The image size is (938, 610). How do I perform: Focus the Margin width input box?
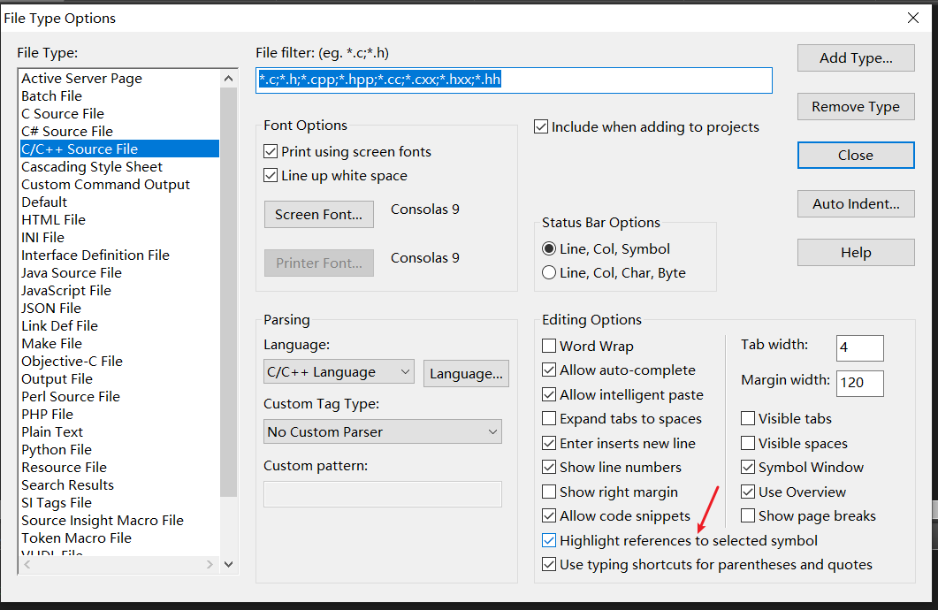click(859, 383)
